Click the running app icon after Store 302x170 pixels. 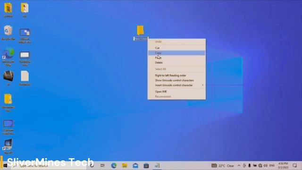[x=157, y=166]
